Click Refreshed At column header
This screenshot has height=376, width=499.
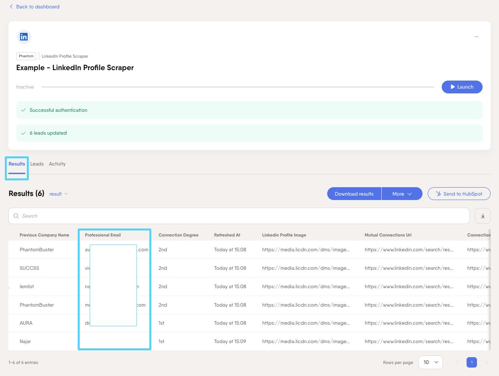(x=227, y=235)
